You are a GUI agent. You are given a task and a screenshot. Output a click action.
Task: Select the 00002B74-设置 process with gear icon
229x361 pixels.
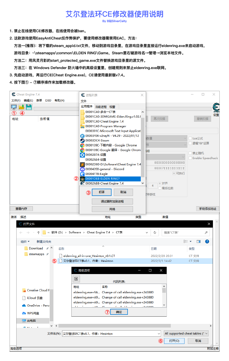[110, 155]
